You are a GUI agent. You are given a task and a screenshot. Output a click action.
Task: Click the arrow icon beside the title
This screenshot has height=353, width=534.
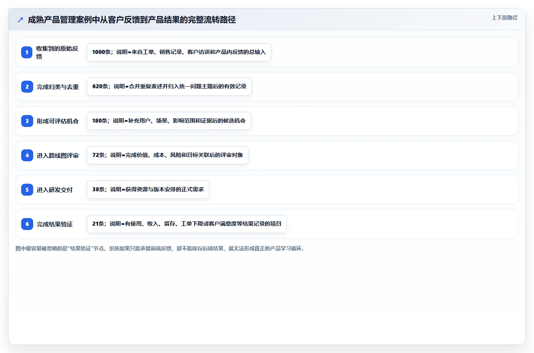pos(20,20)
